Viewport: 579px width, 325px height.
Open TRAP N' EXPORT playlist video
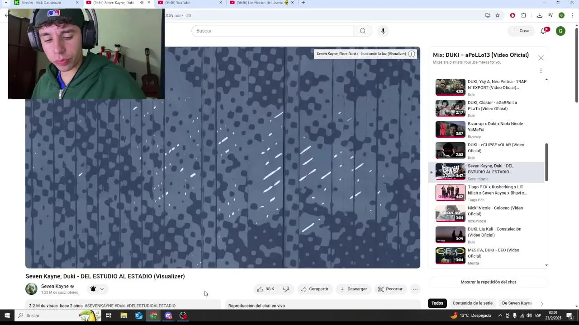click(x=486, y=88)
